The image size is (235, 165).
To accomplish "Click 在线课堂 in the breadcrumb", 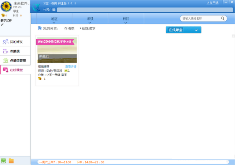I will point(88,28).
